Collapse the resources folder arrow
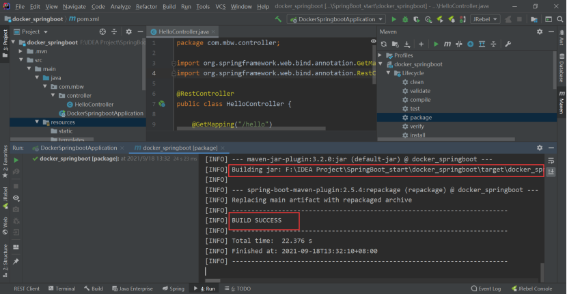 tap(36, 122)
